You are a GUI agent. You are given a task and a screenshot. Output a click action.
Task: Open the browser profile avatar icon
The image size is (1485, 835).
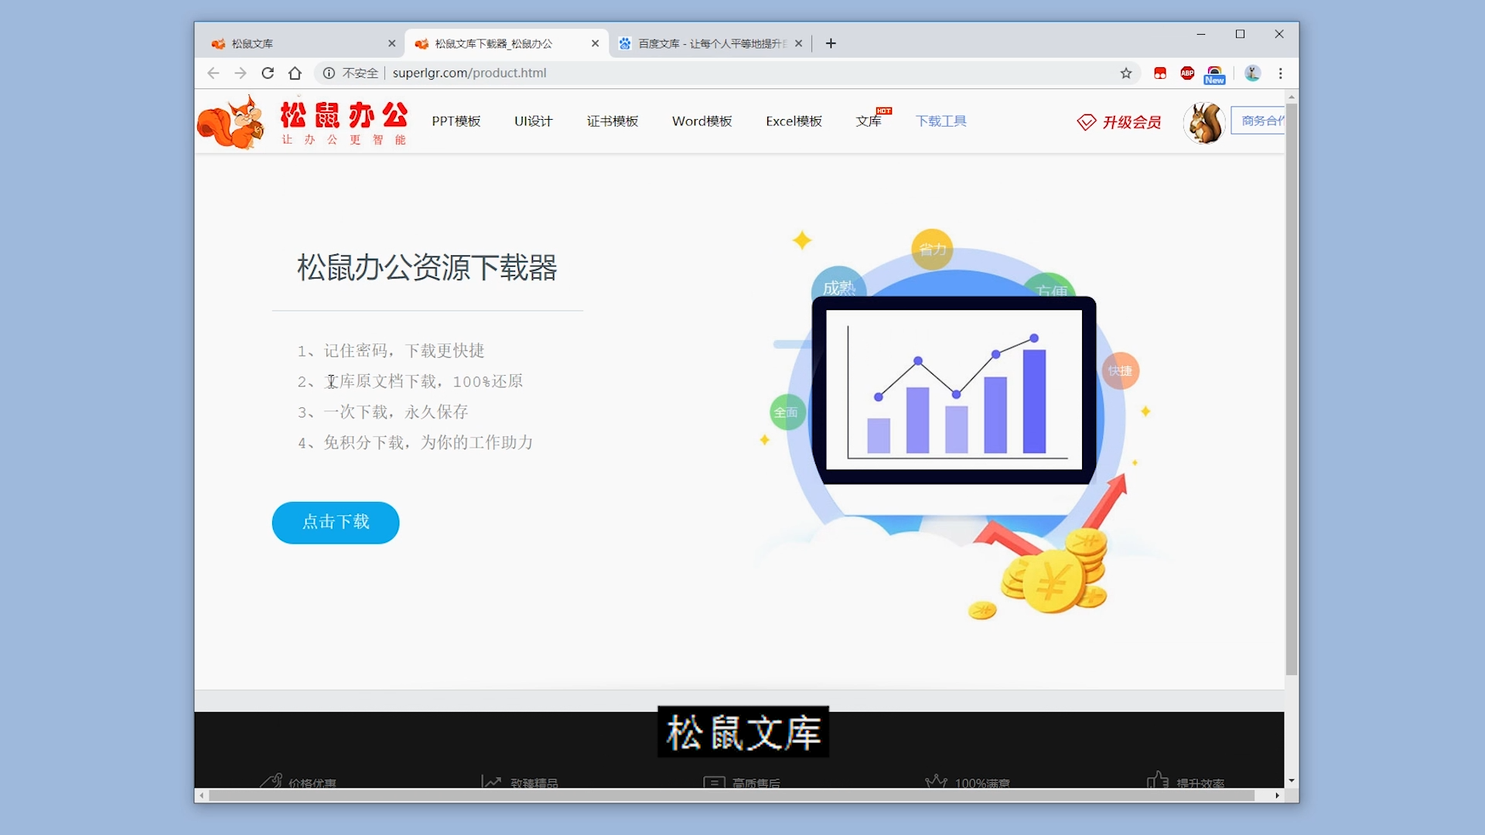click(x=1252, y=73)
